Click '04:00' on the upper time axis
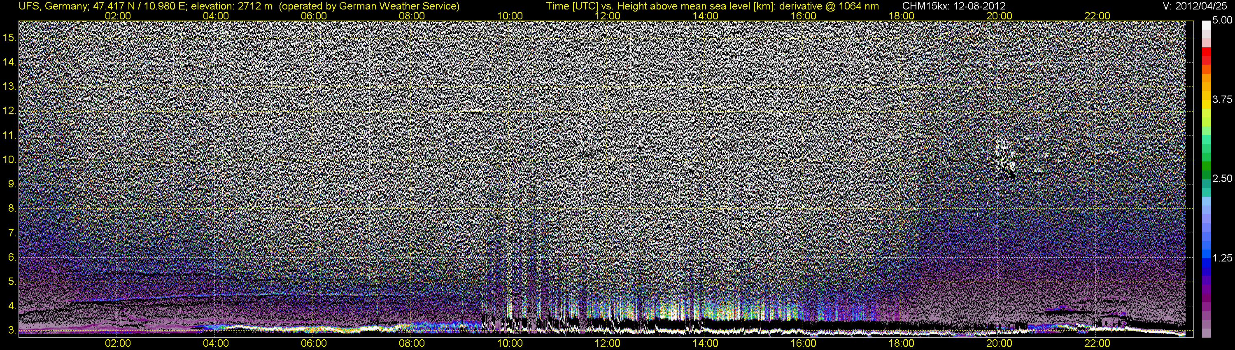The image size is (1235, 350). [216, 16]
